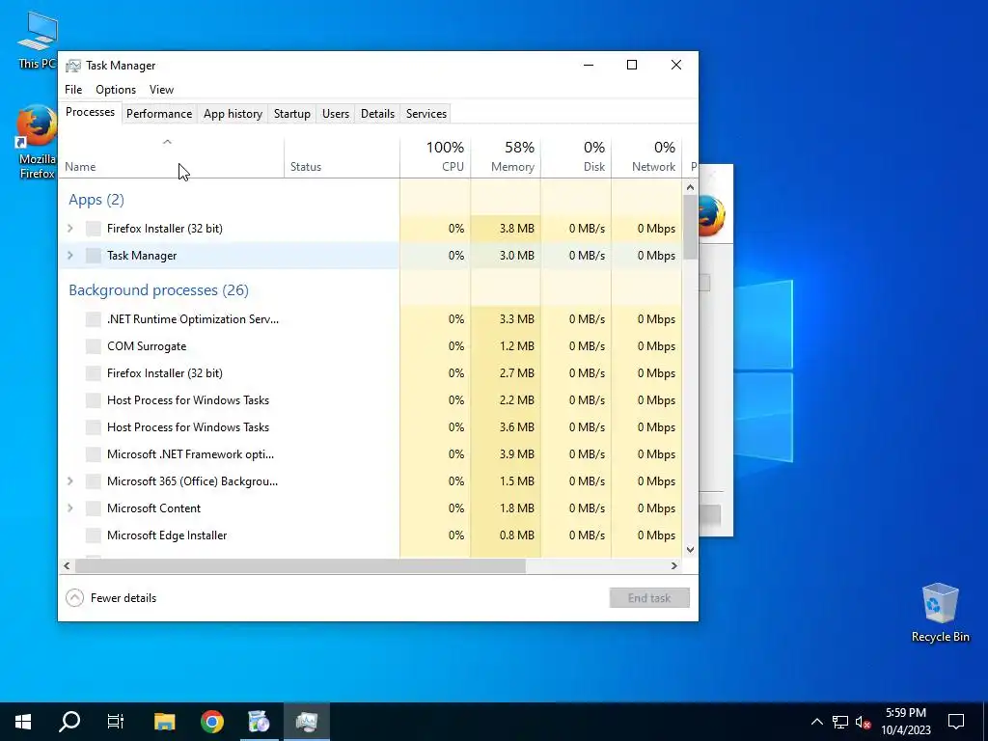Click the Task Manager title bar icon

pyautogui.click(x=73, y=66)
